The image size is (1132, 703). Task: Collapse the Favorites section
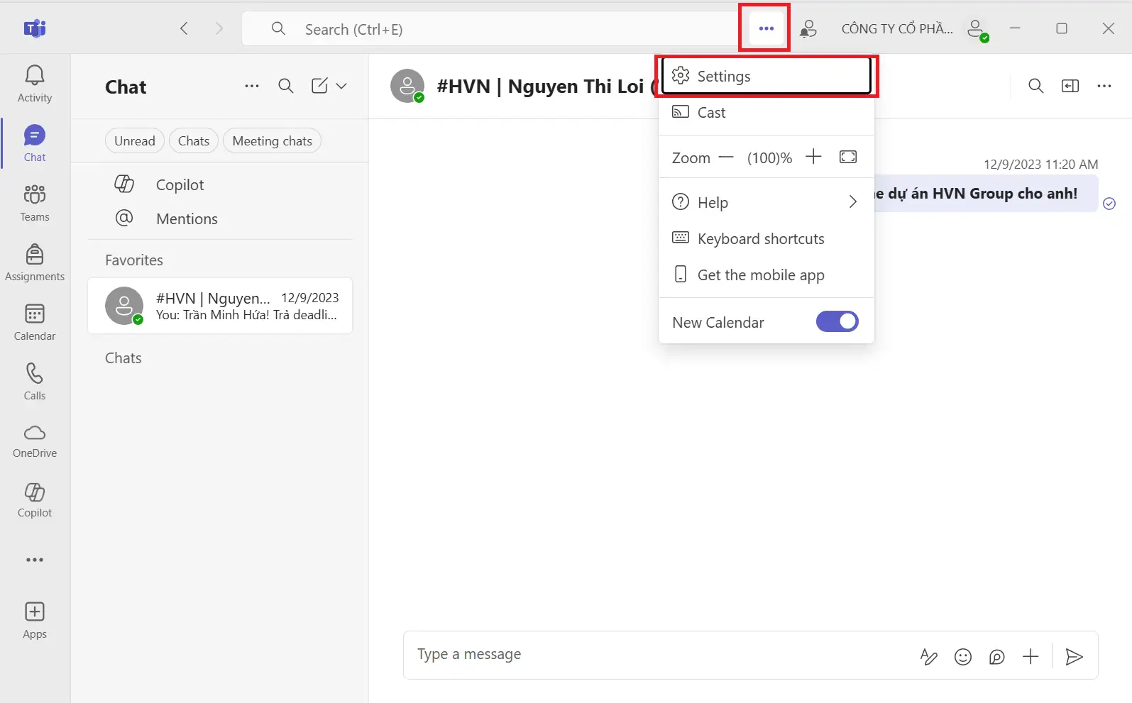click(x=134, y=260)
